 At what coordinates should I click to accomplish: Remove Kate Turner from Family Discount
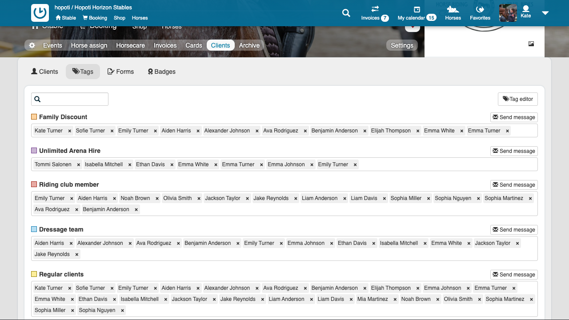pyautogui.click(x=70, y=131)
